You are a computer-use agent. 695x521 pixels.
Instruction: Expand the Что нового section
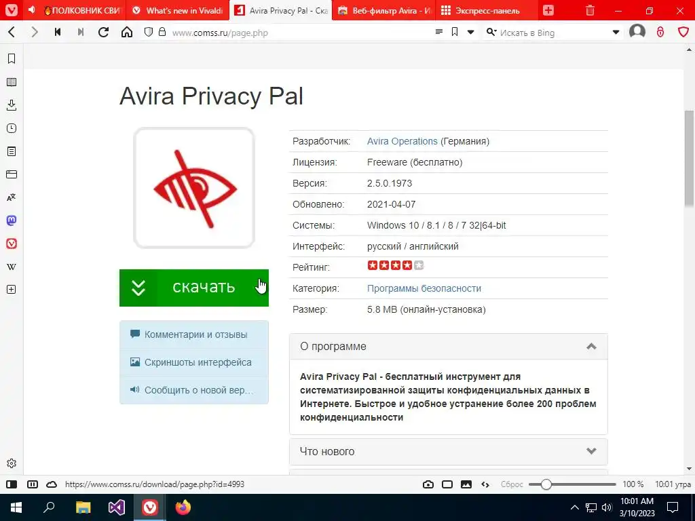448,451
